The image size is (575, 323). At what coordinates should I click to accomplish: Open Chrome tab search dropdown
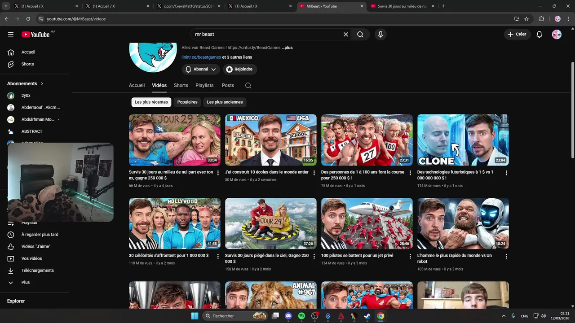(6, 6)
